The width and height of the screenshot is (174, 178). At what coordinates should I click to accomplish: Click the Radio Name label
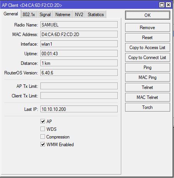pyautogui.click(x=26, y=25)
